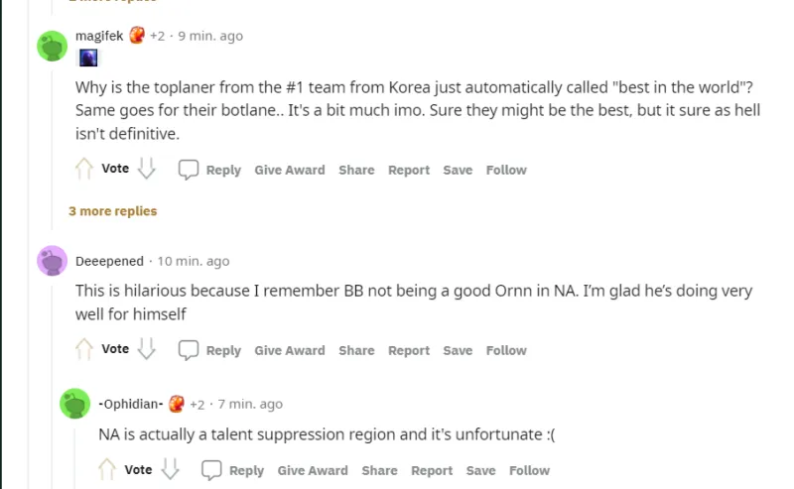Screen dimensions: 794x489
Task: Expand 3 more replies under magifek
Action: tap(112, 211)
